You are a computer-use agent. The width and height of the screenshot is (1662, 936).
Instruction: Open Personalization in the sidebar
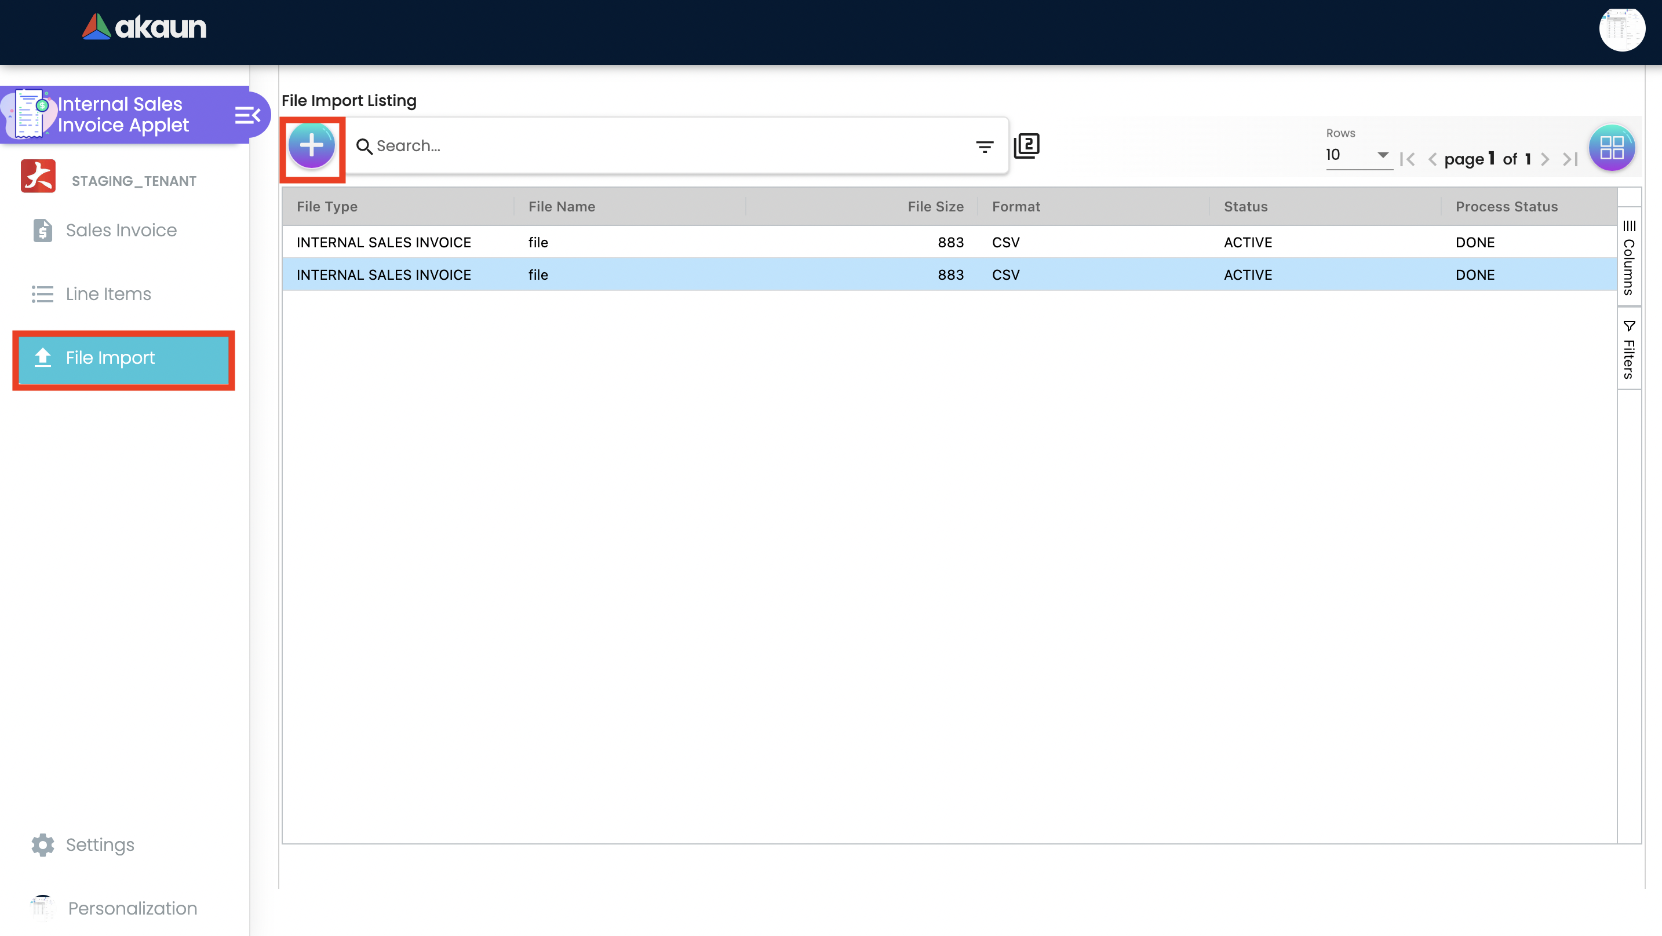tap(132, 908)
